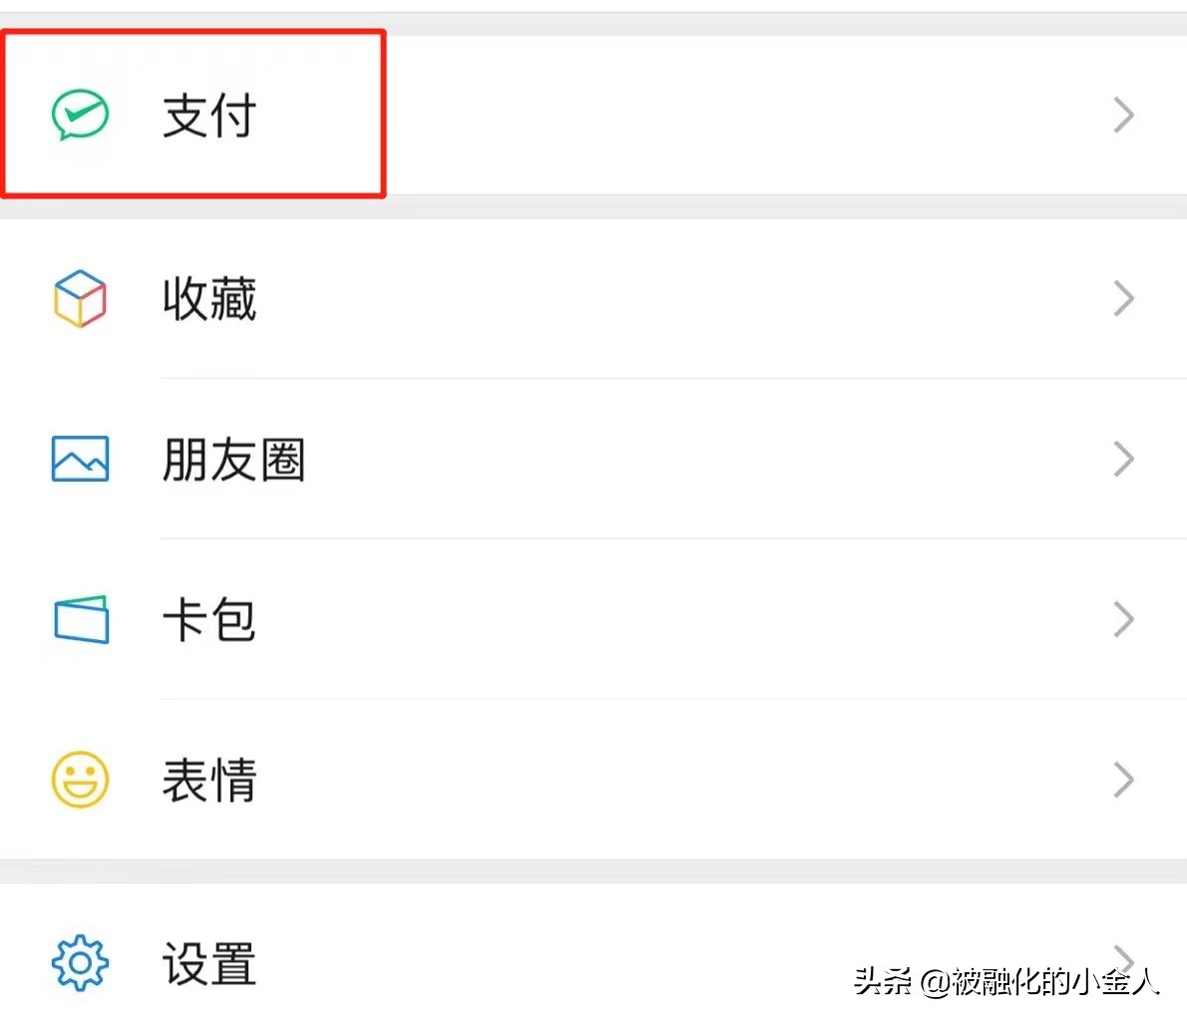Expand the 卡包 row chevron

[1124, 619]
